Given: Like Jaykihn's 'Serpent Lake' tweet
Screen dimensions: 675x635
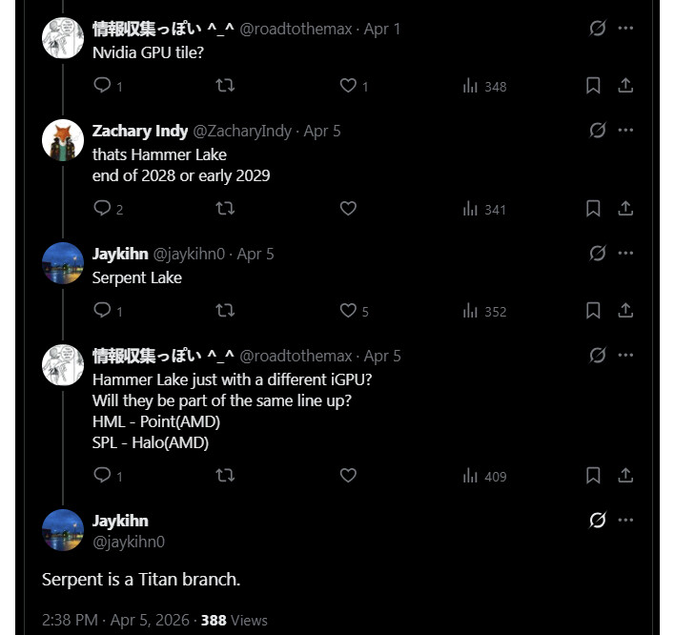Looking at the screenshot, I should tap(348, 310).
